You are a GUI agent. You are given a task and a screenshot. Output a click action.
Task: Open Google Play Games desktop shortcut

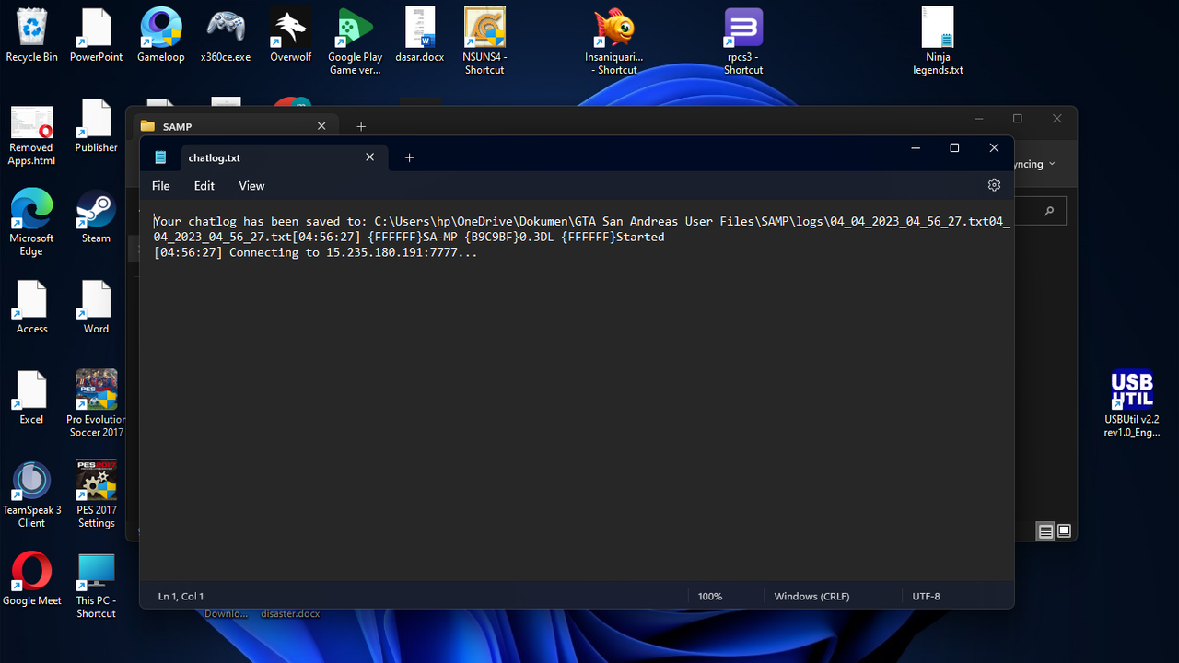(355, 41)
